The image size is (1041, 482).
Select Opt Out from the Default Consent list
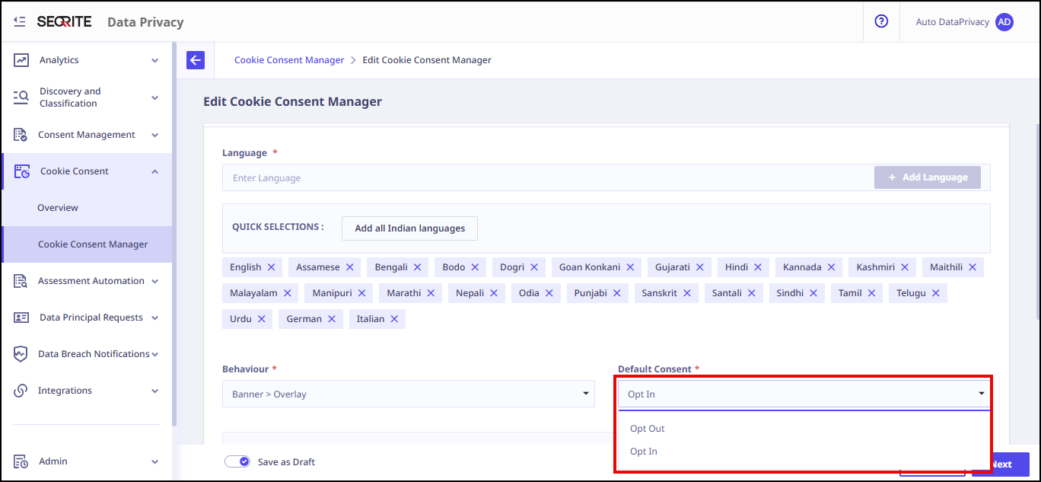(x=648, y=429)
